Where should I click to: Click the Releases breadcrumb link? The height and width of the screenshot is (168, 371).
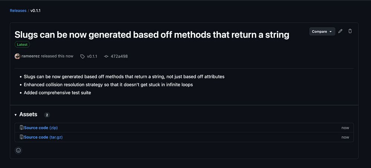coord(18,11)
